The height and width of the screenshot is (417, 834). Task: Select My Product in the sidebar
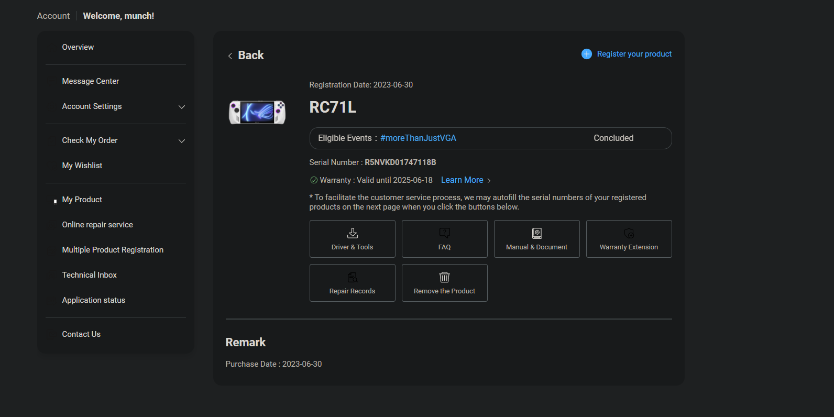click(x=82, y=200)
